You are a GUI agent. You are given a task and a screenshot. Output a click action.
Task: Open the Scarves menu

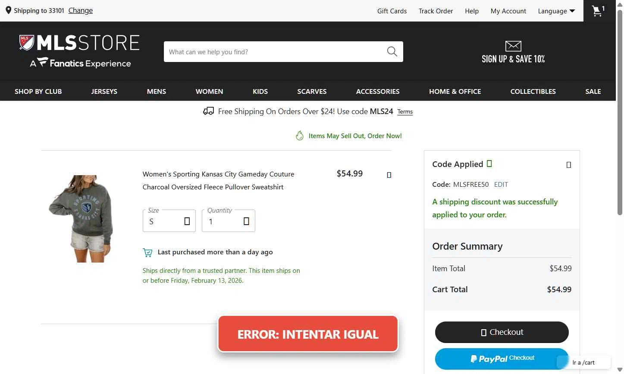click(312, 91)
